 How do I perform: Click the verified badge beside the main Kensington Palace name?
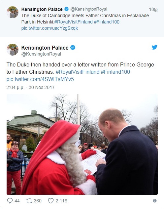point(73,47)
